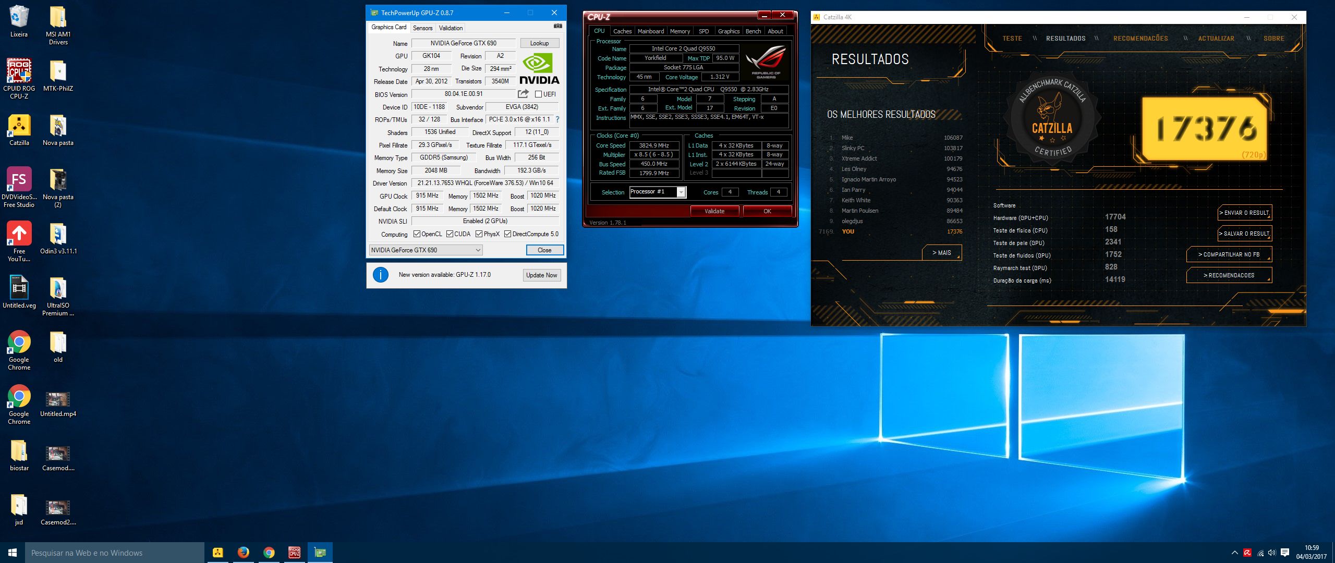Open the Lixeira recycle bin icon
Screen dimensions: 1335x563
pos(19,21)
